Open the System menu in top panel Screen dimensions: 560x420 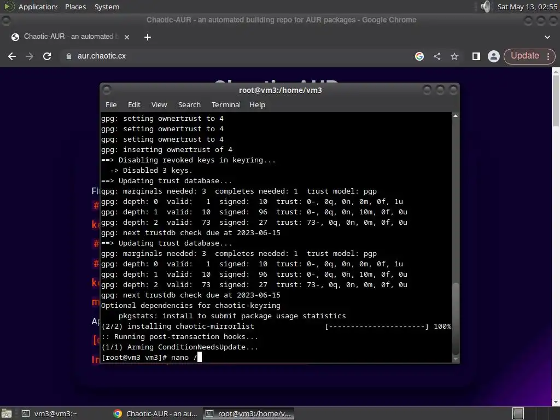107,7
